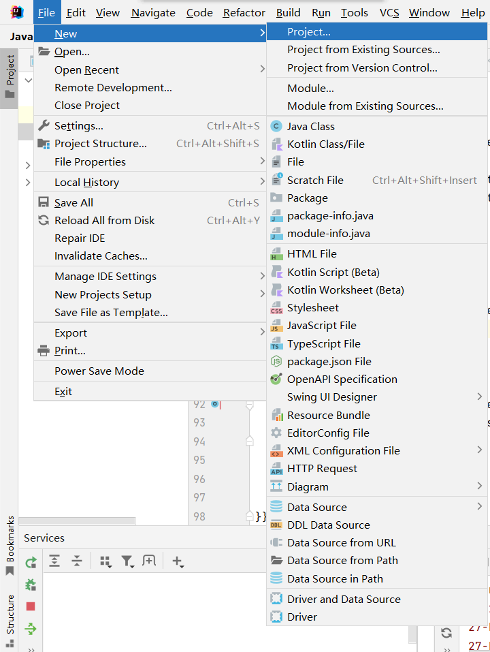Click the JavaScript File icon
490x652 pixels.
coord(276,326)
